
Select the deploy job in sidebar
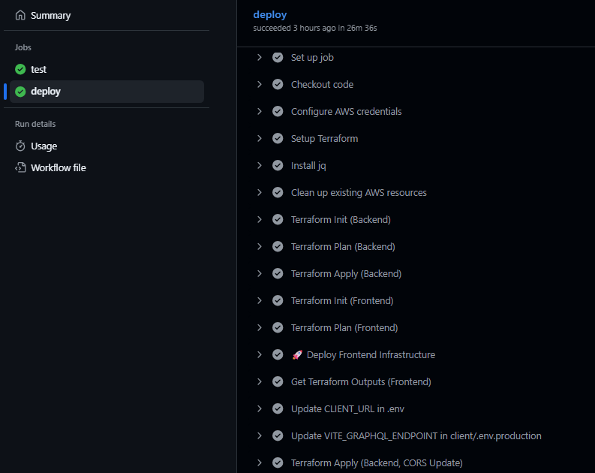[x=107, y=92]
